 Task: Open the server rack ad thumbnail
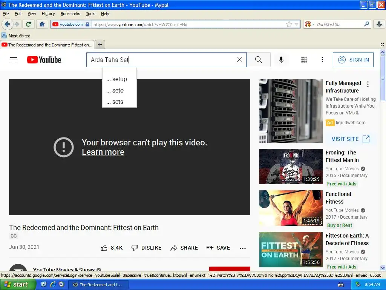click(291, 111)
